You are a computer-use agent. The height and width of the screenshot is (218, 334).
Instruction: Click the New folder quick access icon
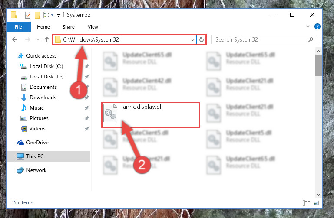(37, 15)
